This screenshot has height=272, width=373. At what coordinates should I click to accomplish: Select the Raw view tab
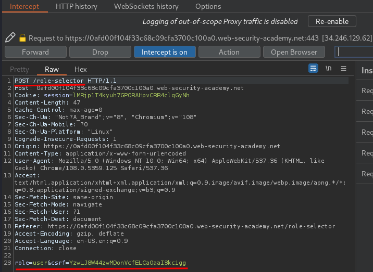pos(52,69)
